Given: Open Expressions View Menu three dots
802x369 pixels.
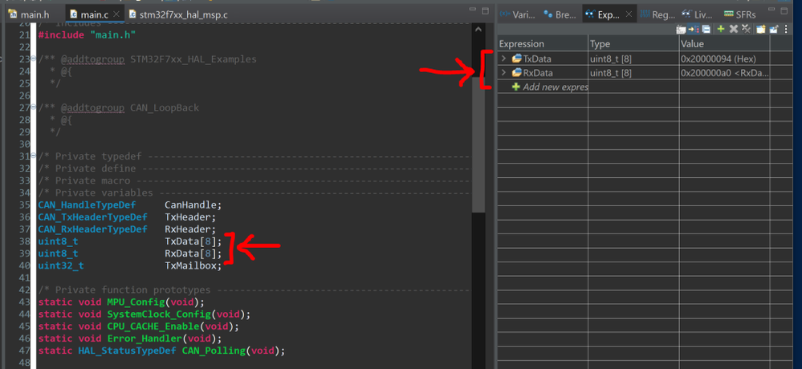Looking at the screenshot, I should click(786, 29).
